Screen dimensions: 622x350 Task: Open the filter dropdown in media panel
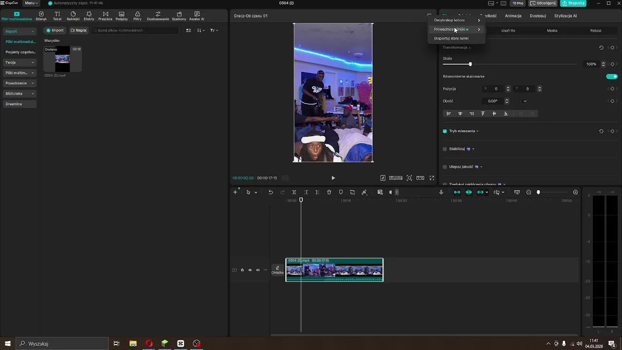[214, 30]
